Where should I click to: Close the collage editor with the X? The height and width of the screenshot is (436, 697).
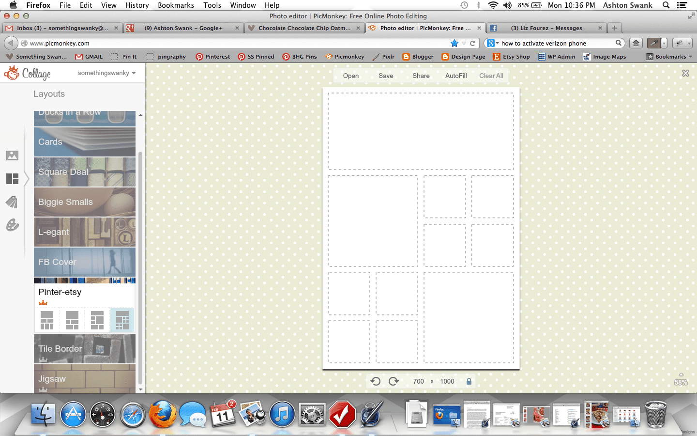pos(685,73)
